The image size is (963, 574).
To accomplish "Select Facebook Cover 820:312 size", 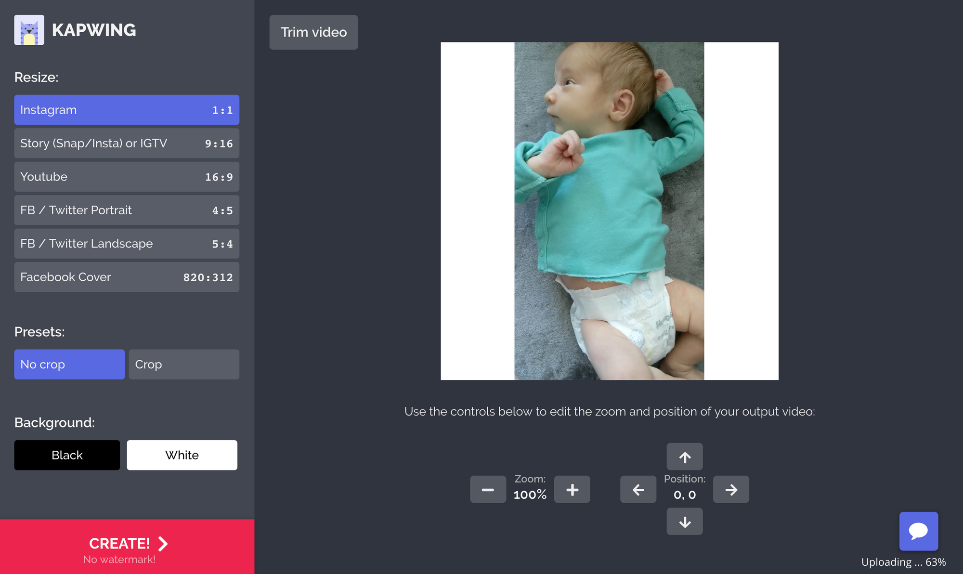I will [127, 277].
